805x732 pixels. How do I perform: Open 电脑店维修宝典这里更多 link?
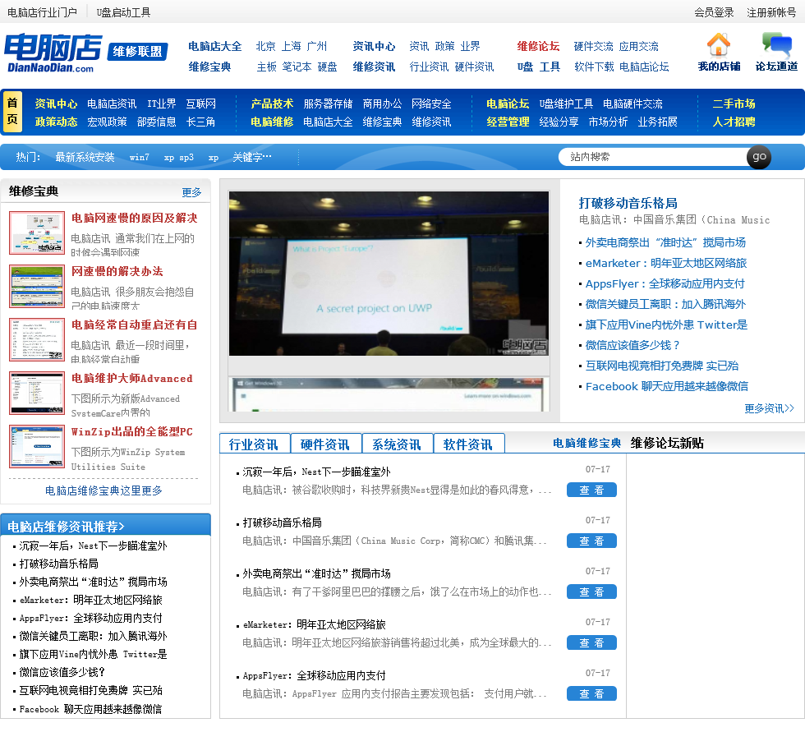(103, 490)
